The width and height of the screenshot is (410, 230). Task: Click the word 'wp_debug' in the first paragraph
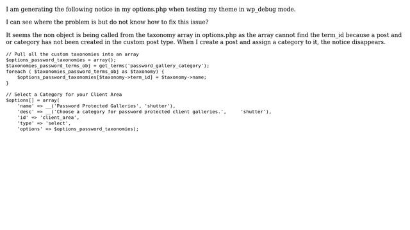coord(261,10)
